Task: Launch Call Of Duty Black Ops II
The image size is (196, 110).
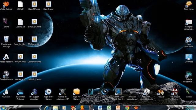Action: pyautogui.click(x=119, y=94)
